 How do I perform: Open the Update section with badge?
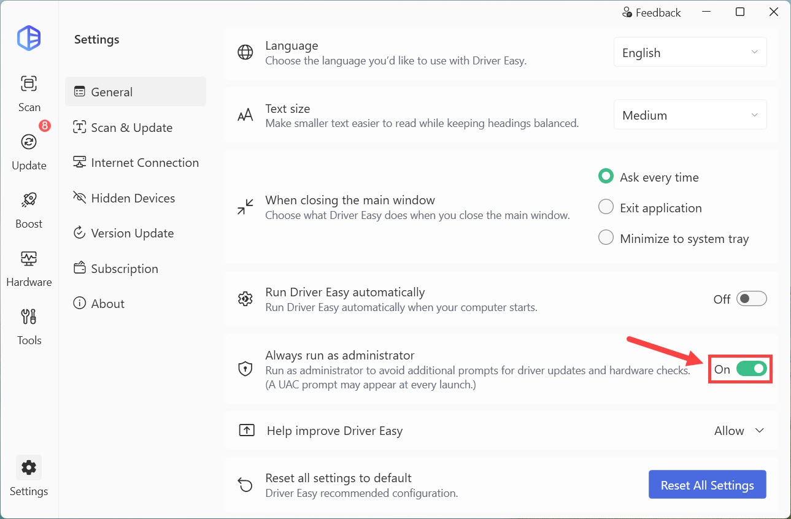click(29, 152)
